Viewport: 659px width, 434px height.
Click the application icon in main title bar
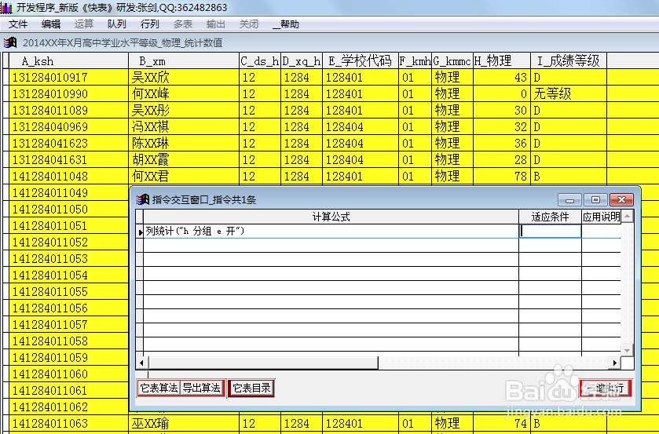click(6, 8)
